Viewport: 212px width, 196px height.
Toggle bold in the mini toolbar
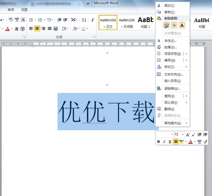click(x=159, y=142)
